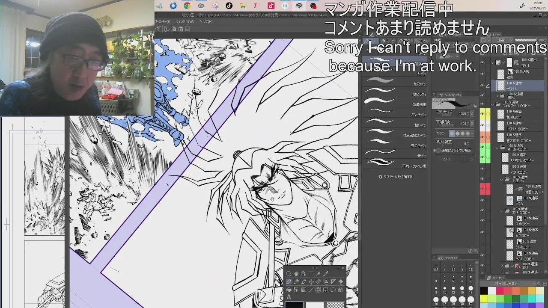Toggle visibility of the ホワイト のコピー layer
Viewport: 548px width, 308px height.
point(482,126)
